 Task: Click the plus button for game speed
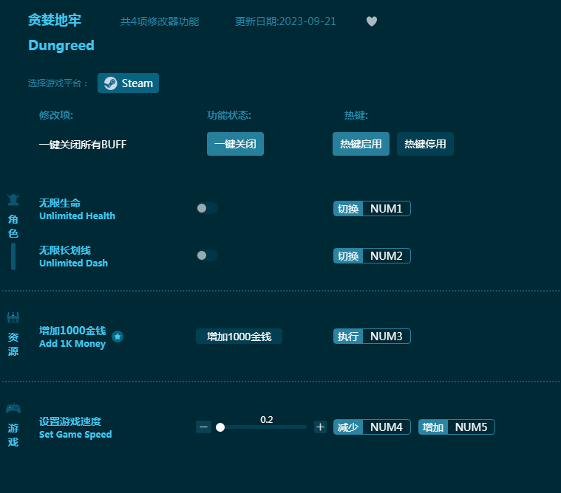[320, 427]
